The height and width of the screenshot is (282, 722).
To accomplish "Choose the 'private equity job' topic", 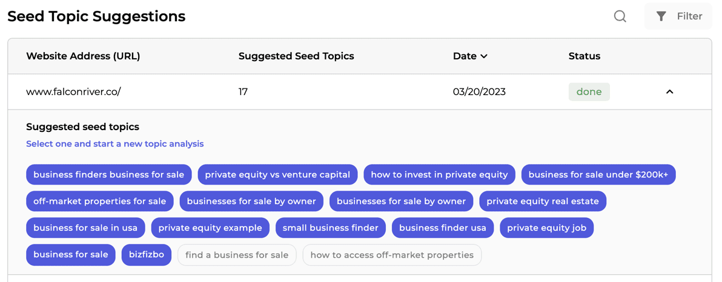I will click(546, 228).
